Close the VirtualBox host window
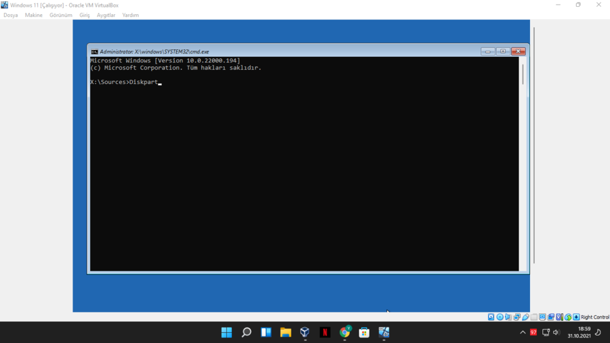 (x=598, y=5)
